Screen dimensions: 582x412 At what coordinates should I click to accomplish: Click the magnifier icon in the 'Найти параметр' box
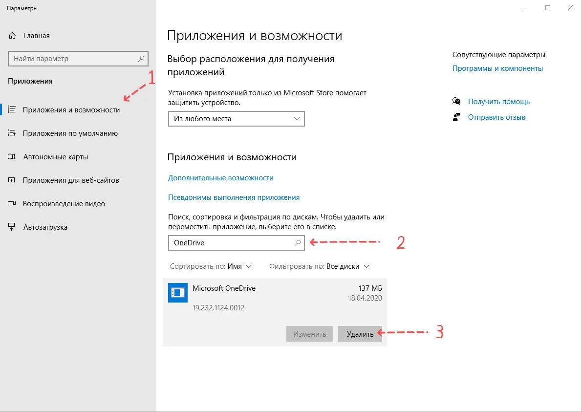(x=141, y=59)
